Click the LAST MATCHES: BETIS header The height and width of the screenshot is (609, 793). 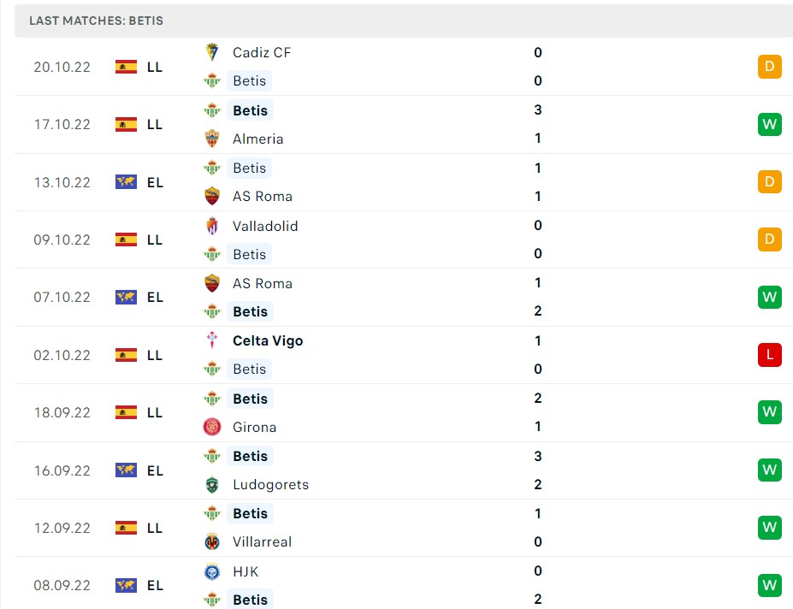98,21
